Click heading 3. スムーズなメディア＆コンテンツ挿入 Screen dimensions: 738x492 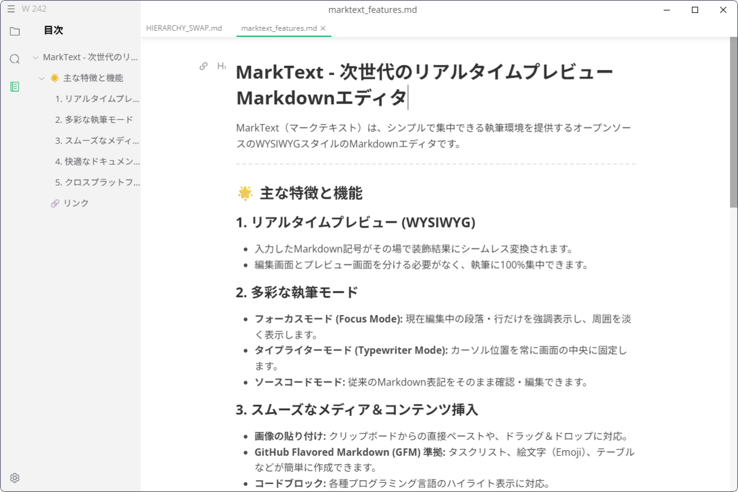(x=357, y=410)
